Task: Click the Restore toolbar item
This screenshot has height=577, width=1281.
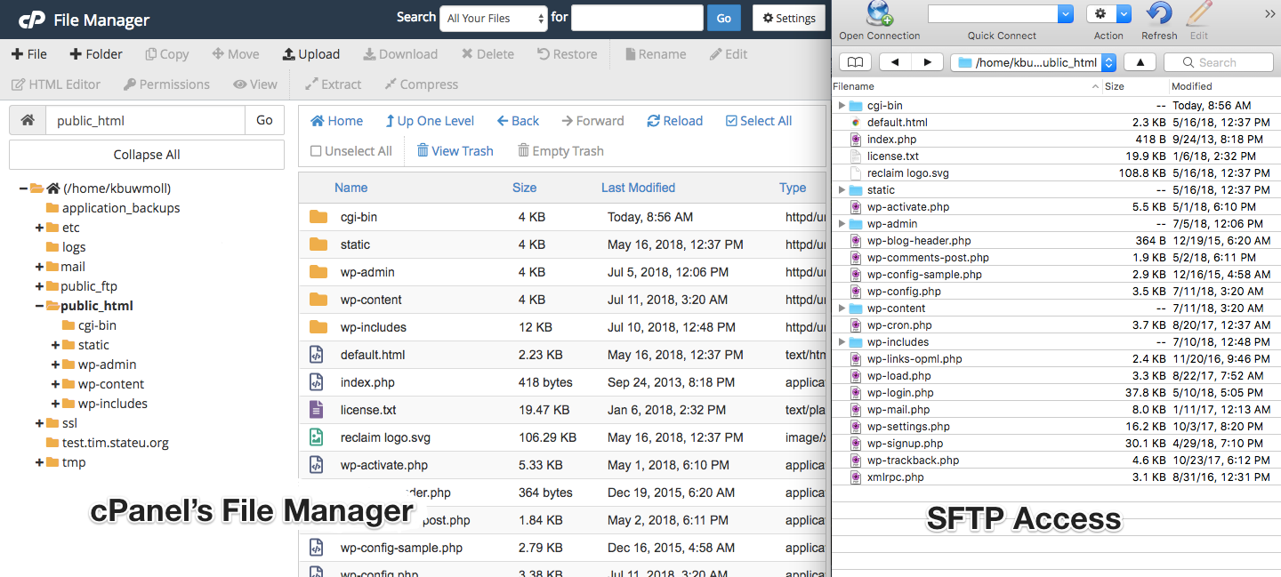Action: pyautogui.click(x=568, y=54)
